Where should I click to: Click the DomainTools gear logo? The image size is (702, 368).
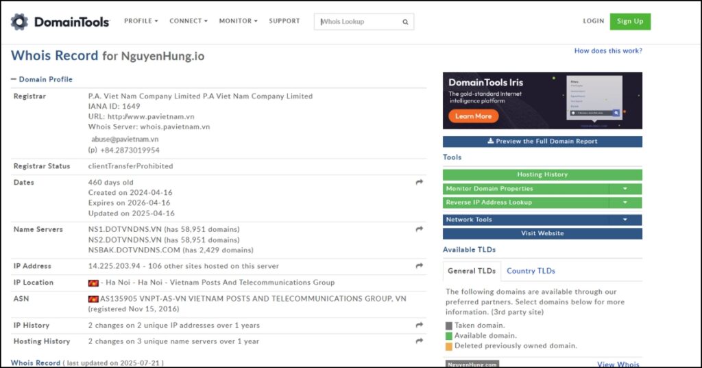coord(19,21)
